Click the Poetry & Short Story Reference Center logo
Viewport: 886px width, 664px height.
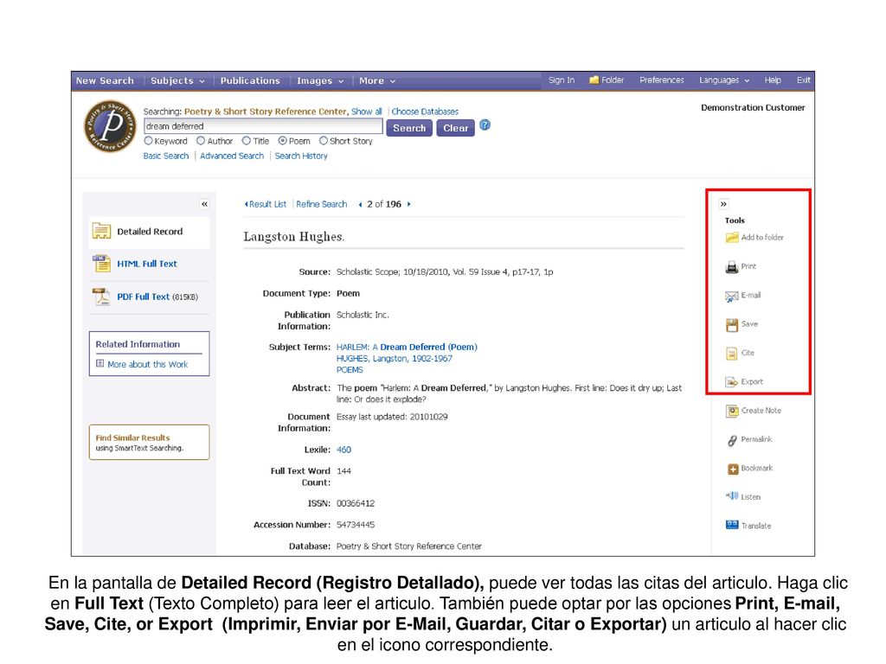[111, 126]
